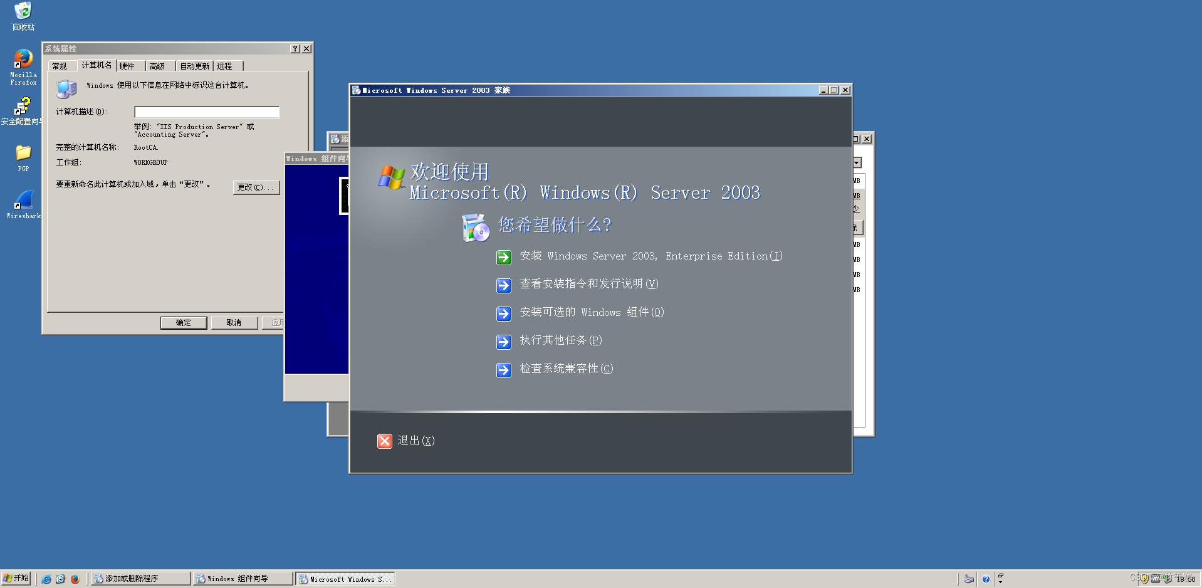Minimize the Windows Server 2003 welcome window
The height and width of the screenshot is (588, 1202).
(x=824, y=90)
